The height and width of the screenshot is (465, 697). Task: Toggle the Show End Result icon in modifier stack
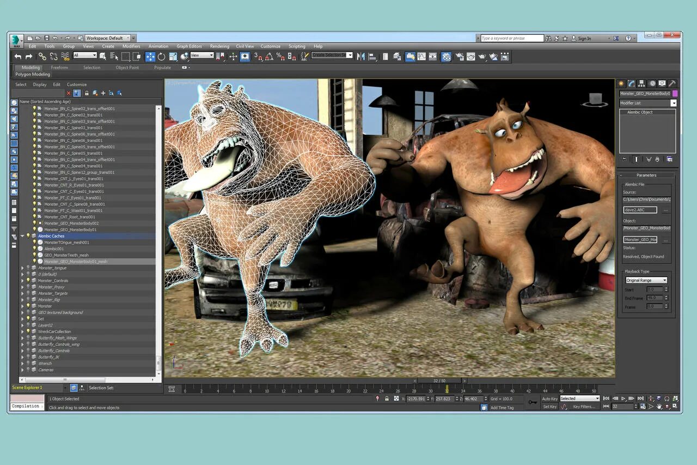coord(636,159)
